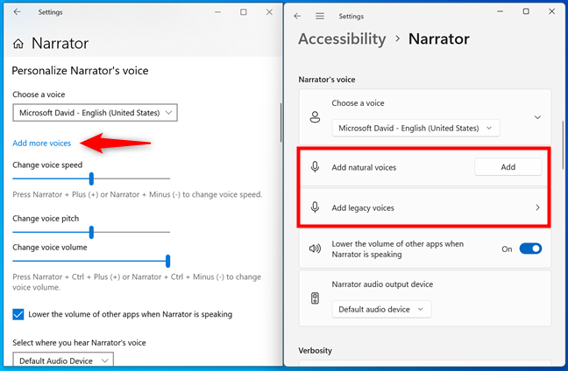
Task: Click the Add natural voices label
Action: [x=364, y=167]
